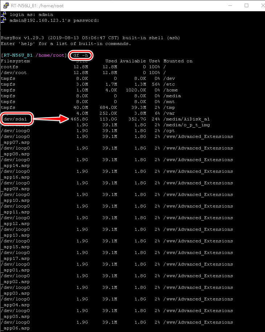Click the 'rootfs' filesystem name

pyautogui.click(x=9, y=67)
